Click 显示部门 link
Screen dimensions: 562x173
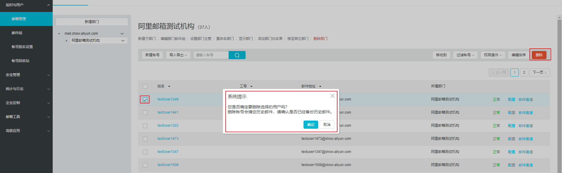tap(246, 39)
